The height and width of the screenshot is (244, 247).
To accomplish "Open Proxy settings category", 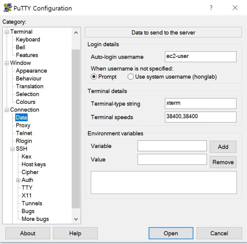I will (23, 125).
